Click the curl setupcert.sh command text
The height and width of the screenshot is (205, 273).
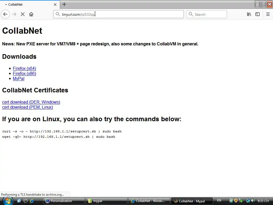tap(62, 131)
